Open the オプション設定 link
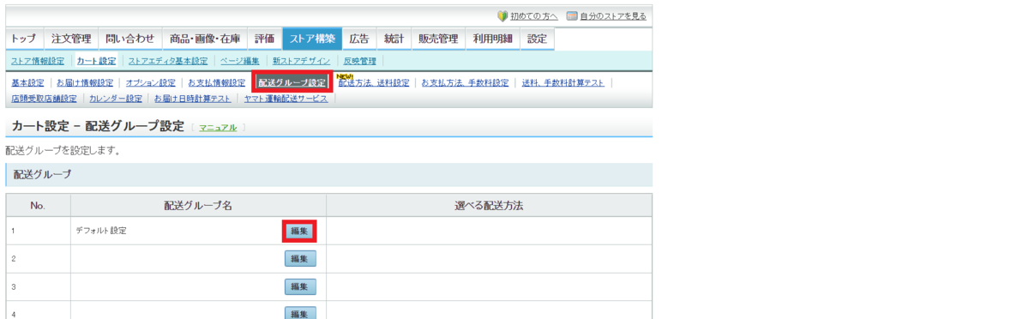The width and height of the screenshot is (1029, 319). click(x=150, y=83)
